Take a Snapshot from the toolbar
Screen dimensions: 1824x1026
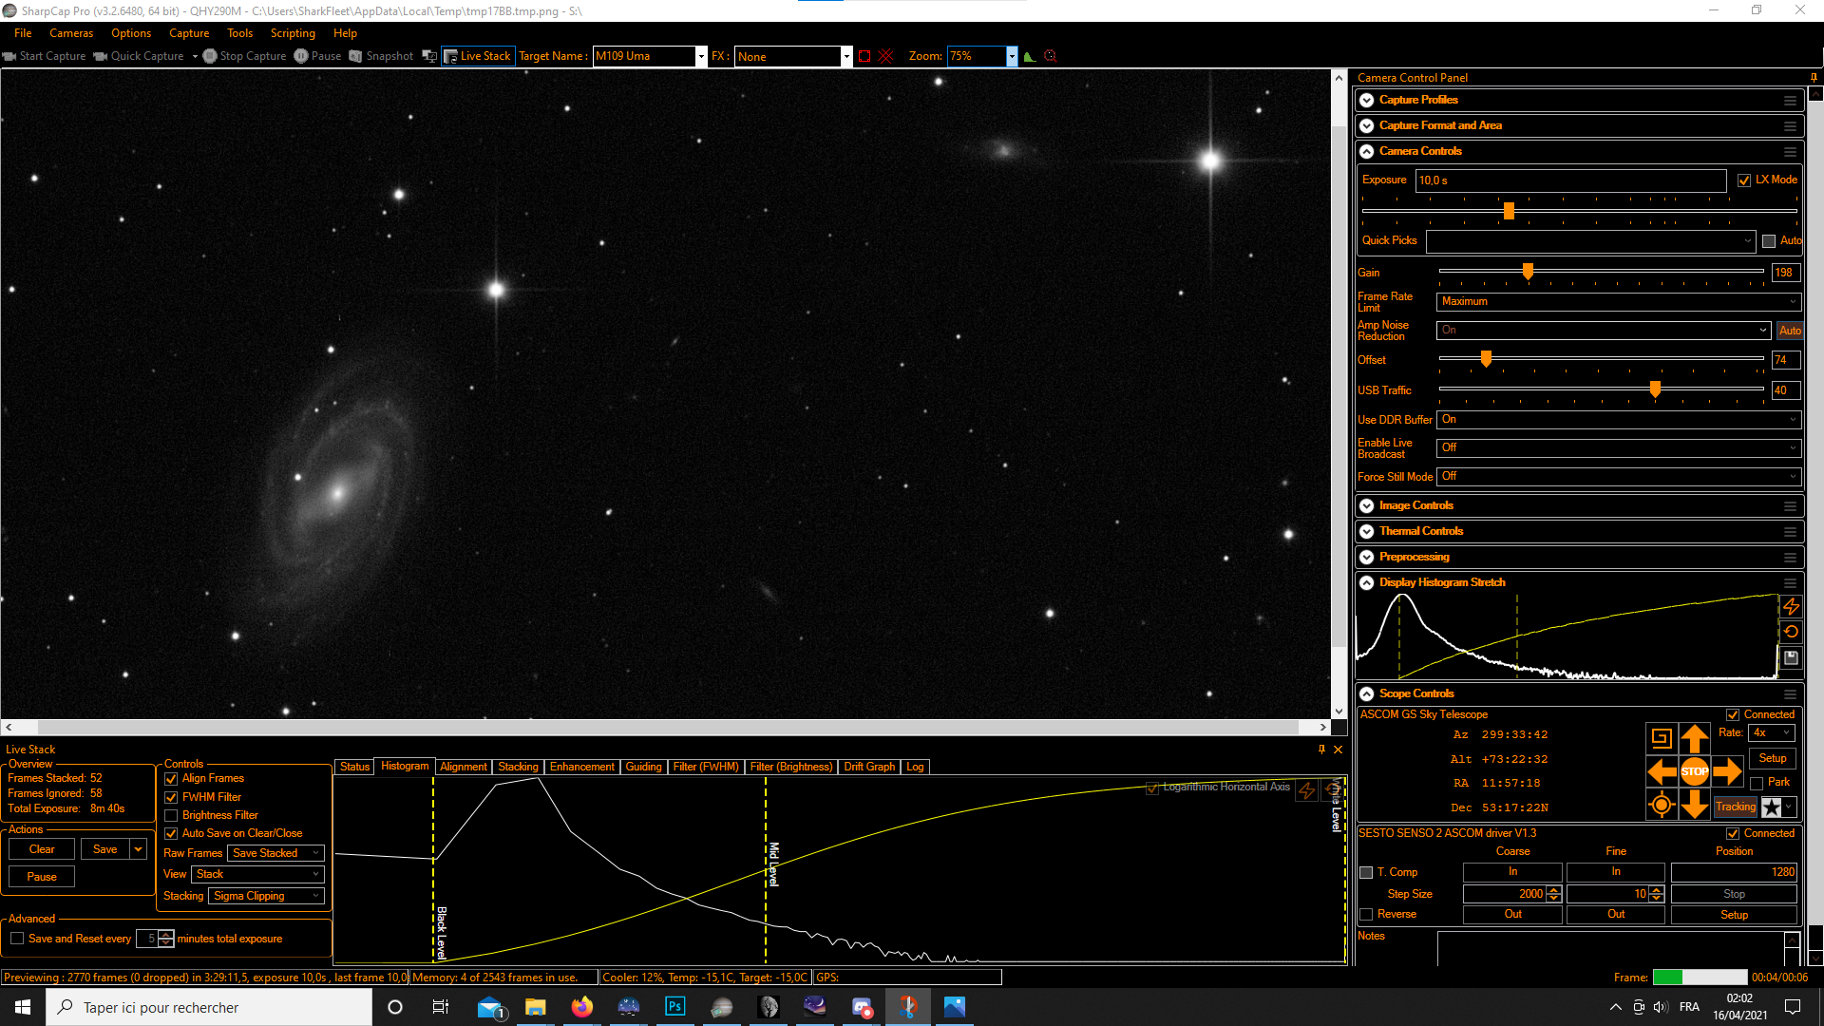381,56
